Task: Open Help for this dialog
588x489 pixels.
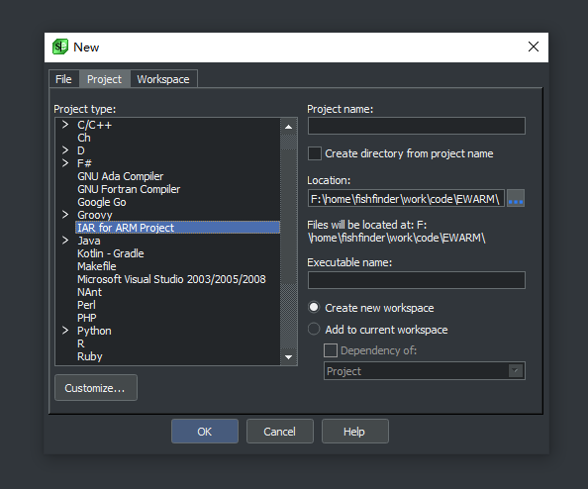Action: coord(354,432)
